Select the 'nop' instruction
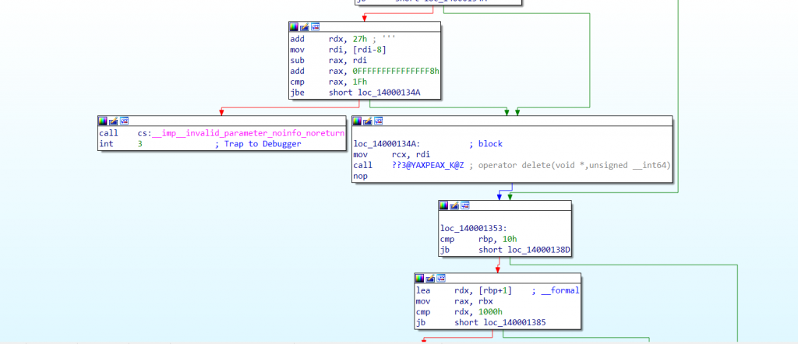The image size is (798, 344). tap(360, 176)
